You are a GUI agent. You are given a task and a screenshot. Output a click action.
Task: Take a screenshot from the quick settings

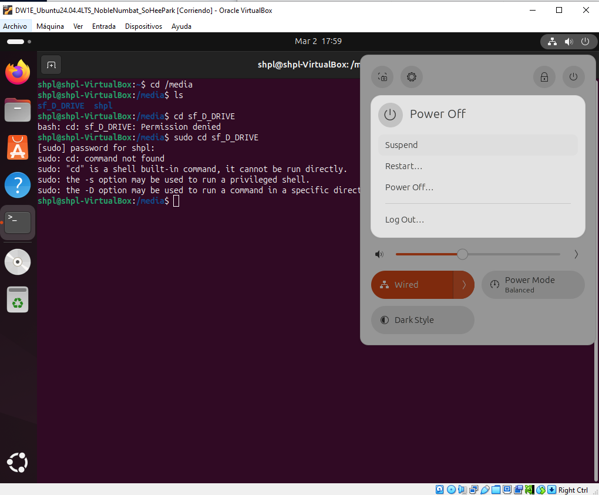pyautogui.click(x=382, y=77)
